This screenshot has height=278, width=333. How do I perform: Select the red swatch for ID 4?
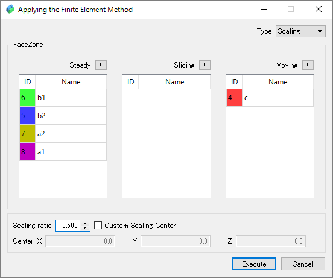(x=234, y=98)
